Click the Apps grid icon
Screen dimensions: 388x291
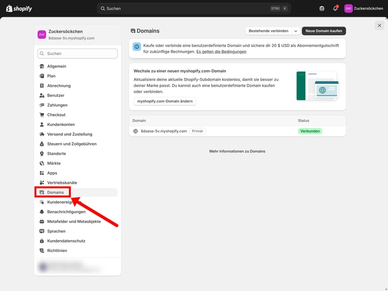coord(42,173)
